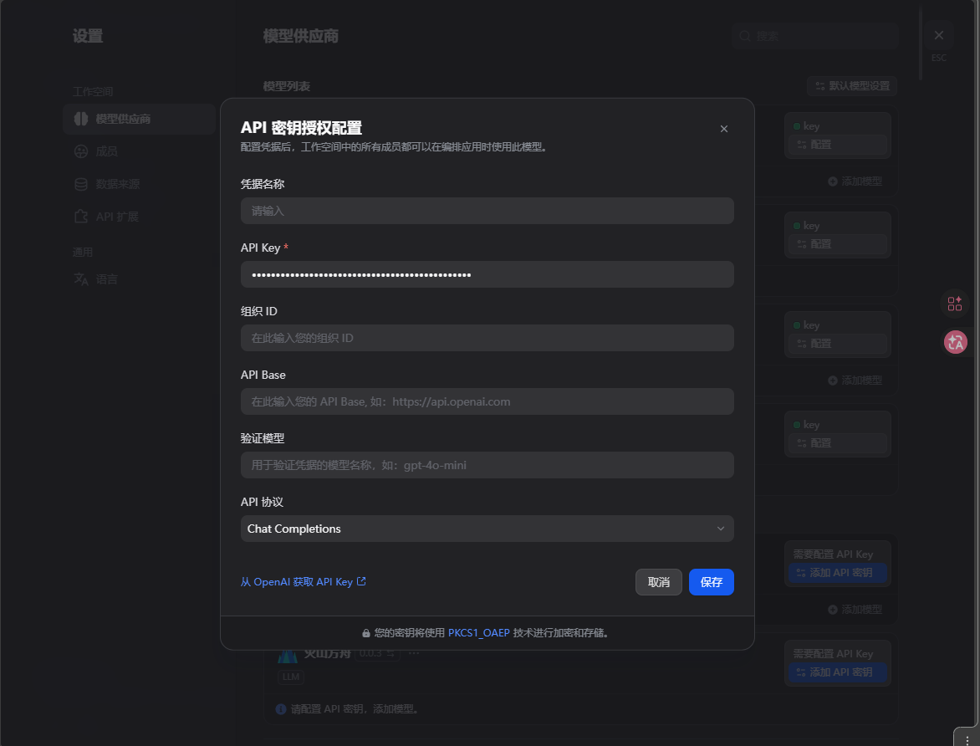Click the apps grid sparkle icon on right

(955, 304)
